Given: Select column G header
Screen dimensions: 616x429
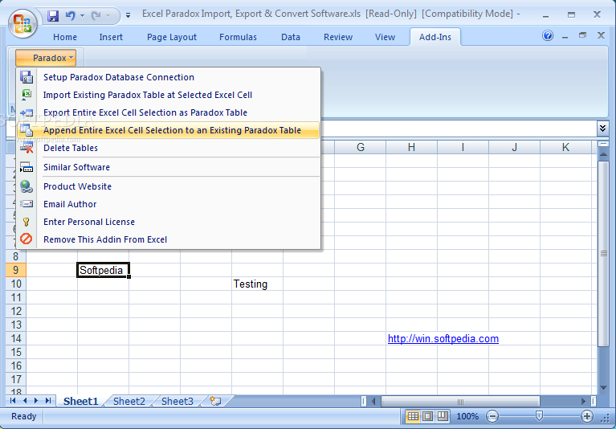Looking at the screenshot, I should [361, 147].
